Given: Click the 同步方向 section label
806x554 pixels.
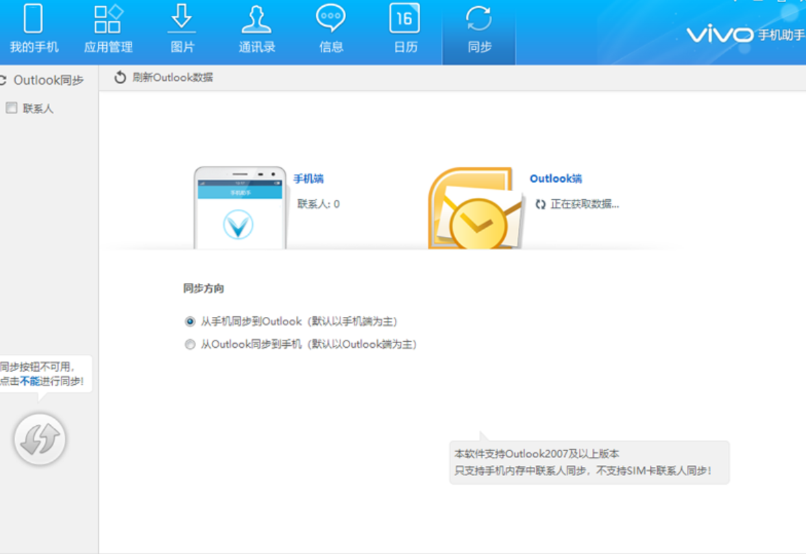Looking at the screenshot, I should pos(204,288).
